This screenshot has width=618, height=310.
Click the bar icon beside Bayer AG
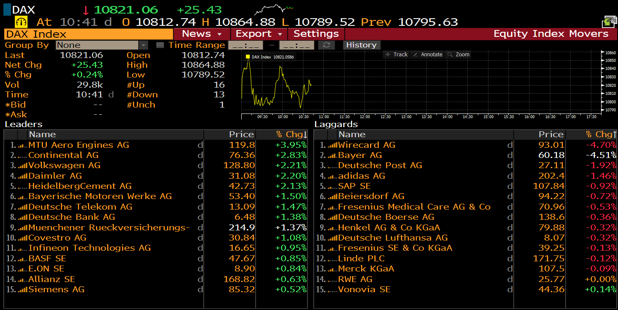(x=332, y=155)
